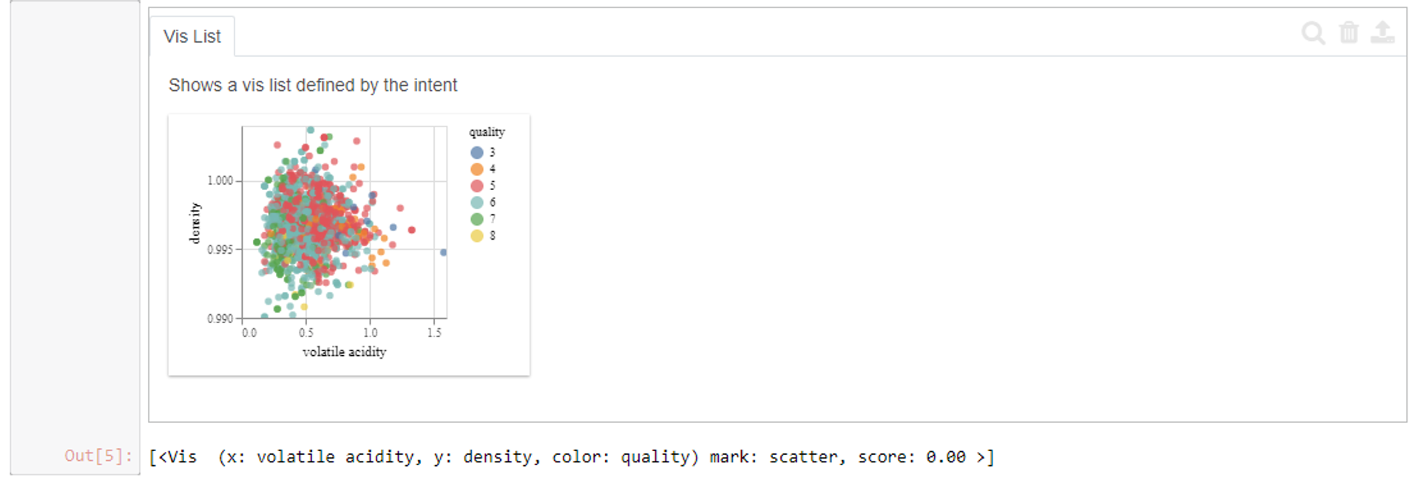The image size is (1420, 480).
Task: Toggle quality 3 visibility in legend
Action: tap(477, 153)
